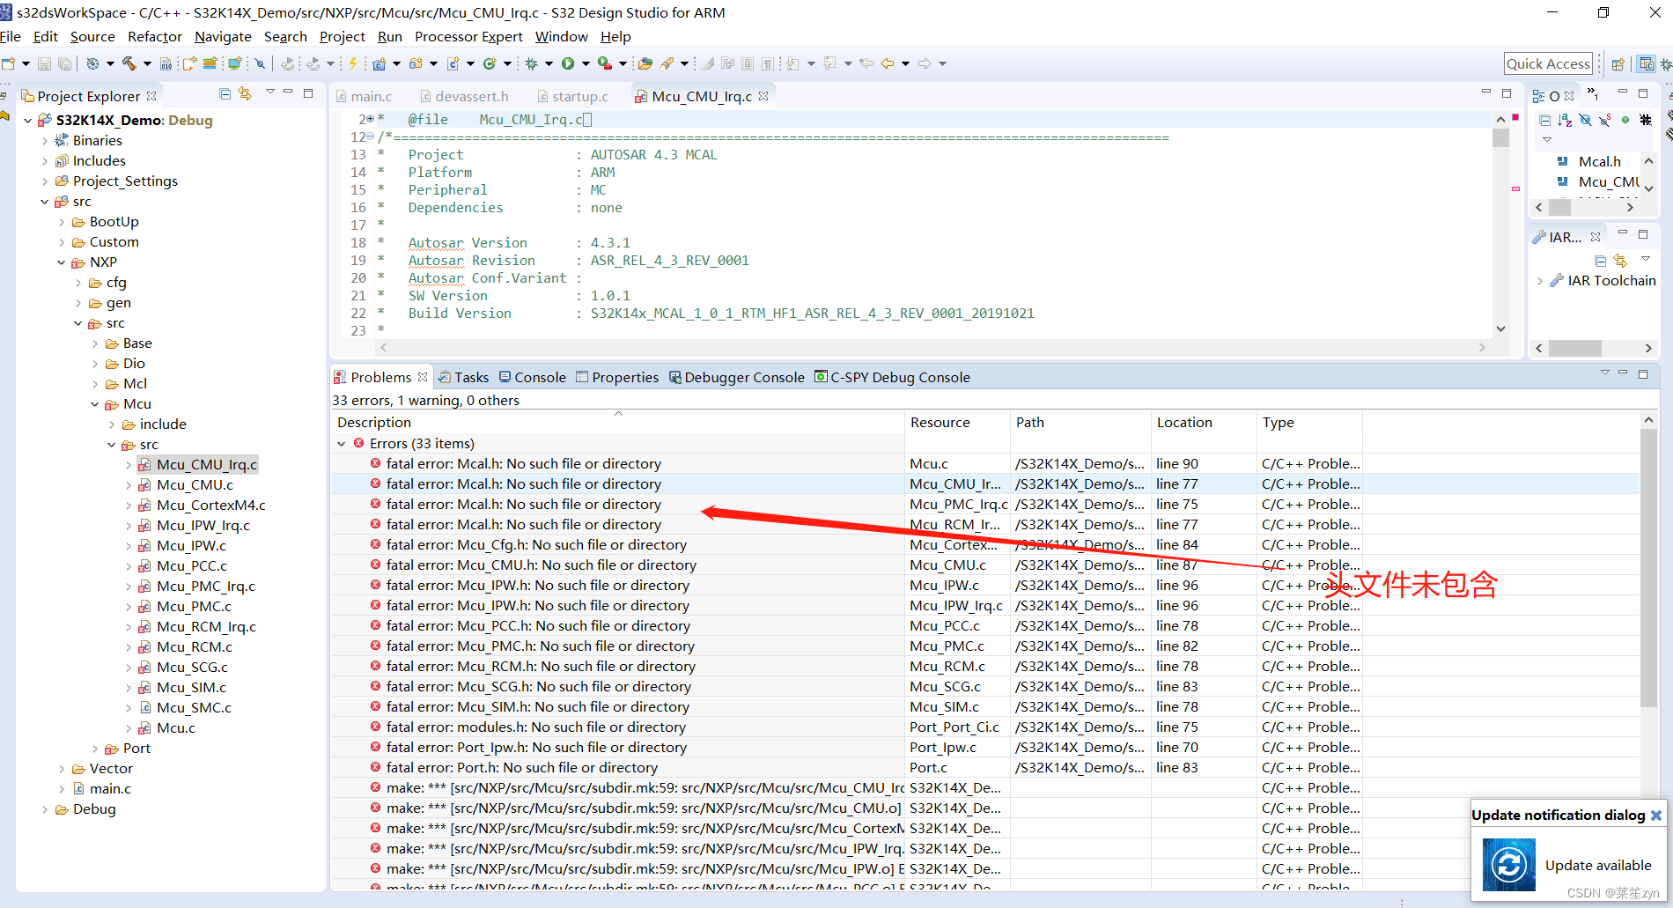1673x908 pixels.
Task: Click the Outline horizontal scrollbar thumb
Action: (1560, 207)
